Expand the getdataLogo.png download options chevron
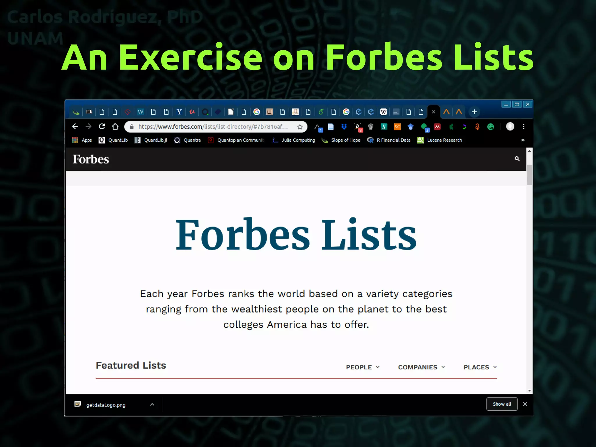The height and width of the screenshot is (447, 596). coord(152,404)
